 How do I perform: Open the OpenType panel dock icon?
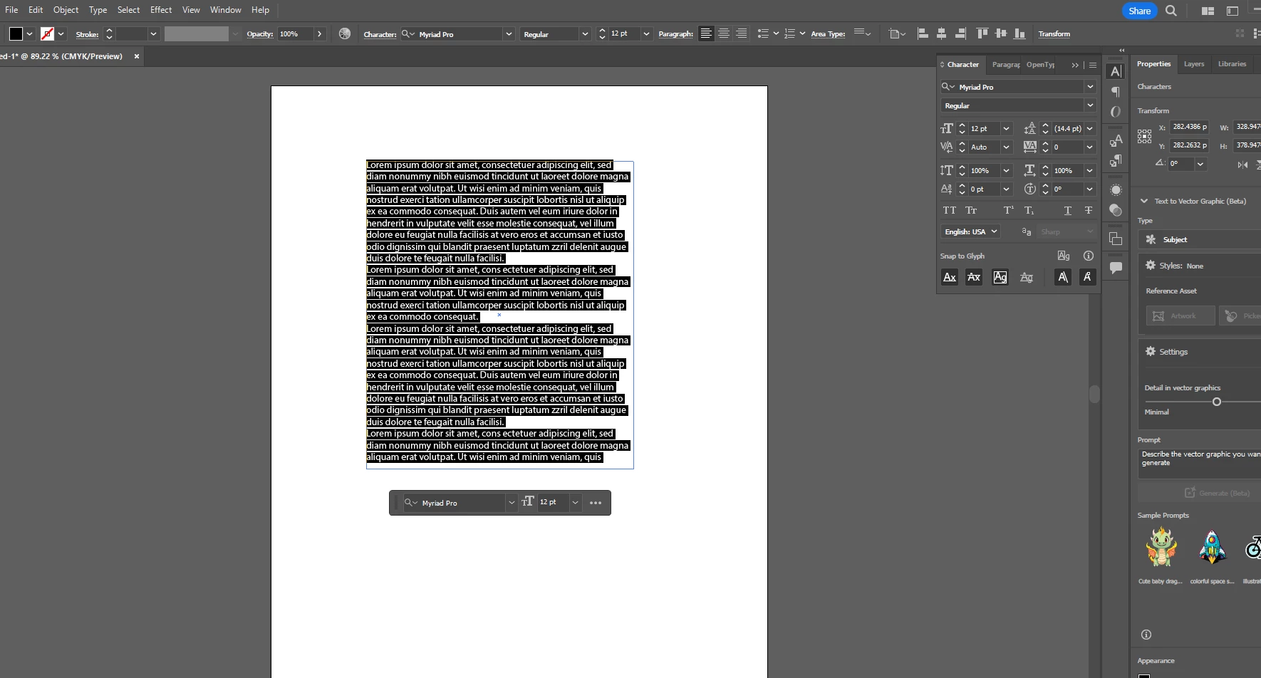1116,112
